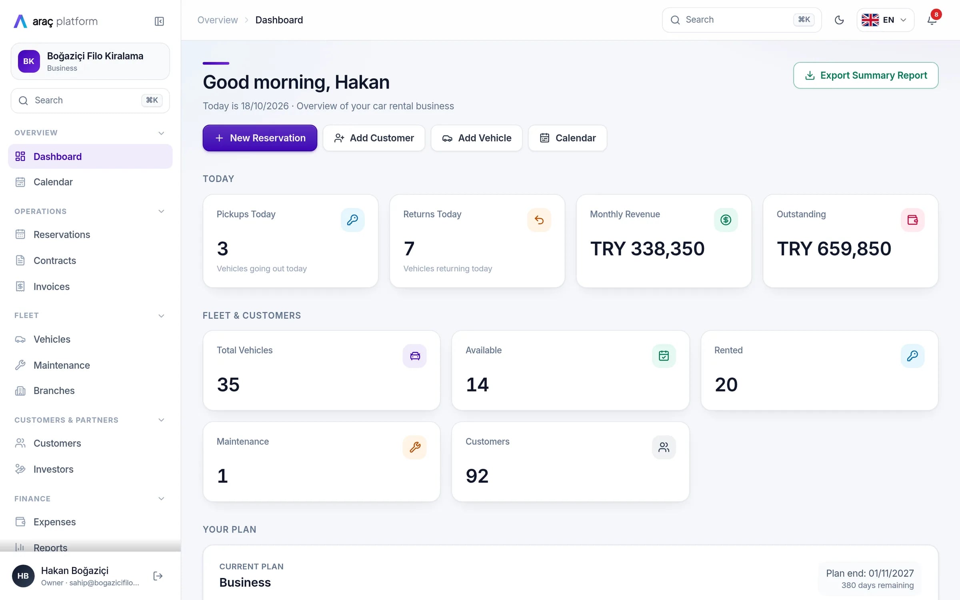Collapse the OPERATIONS sidebar section
The width and height of the screenshot is (960, 600).
click(90, 211)
